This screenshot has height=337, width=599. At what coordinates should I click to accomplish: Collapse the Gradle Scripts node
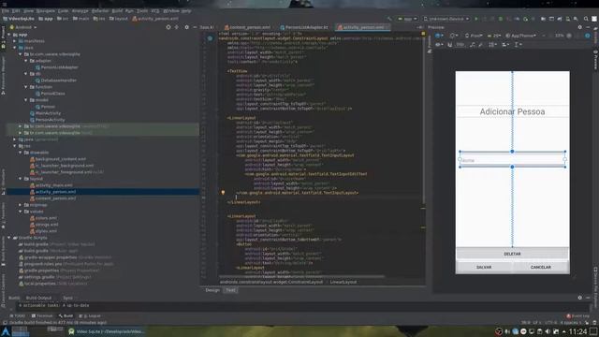(x=9, y=238)
